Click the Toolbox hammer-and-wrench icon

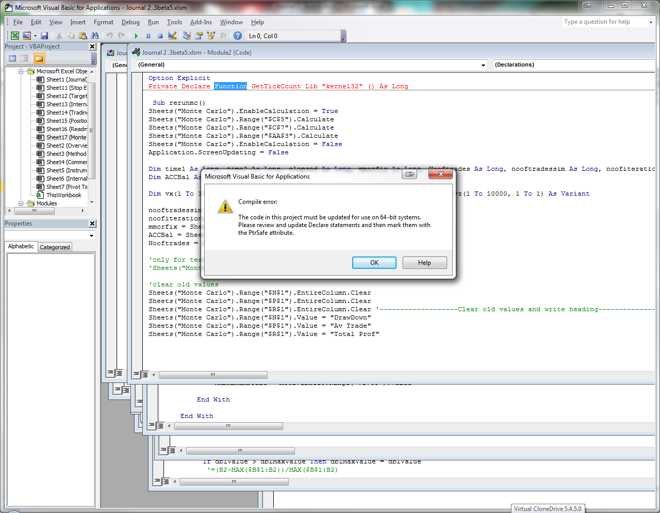point(223,36)
